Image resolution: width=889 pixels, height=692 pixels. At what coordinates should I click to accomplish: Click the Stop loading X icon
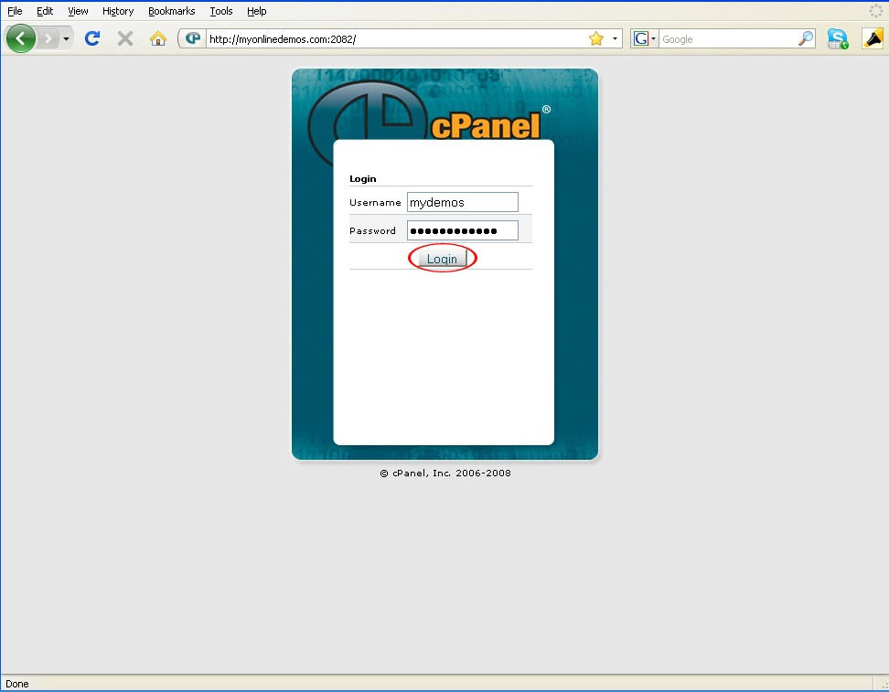tap(124, 38)
